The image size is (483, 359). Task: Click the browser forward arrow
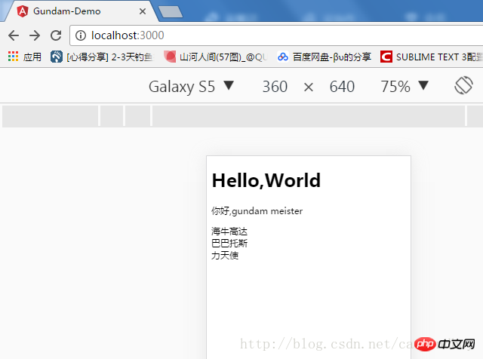point(35,35)
